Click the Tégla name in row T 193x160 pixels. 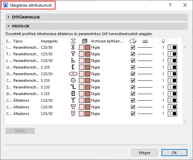[x=95, y=54]
